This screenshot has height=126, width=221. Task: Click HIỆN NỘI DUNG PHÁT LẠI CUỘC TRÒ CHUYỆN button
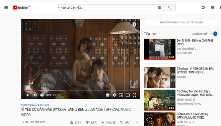click(x=181, y=22)
